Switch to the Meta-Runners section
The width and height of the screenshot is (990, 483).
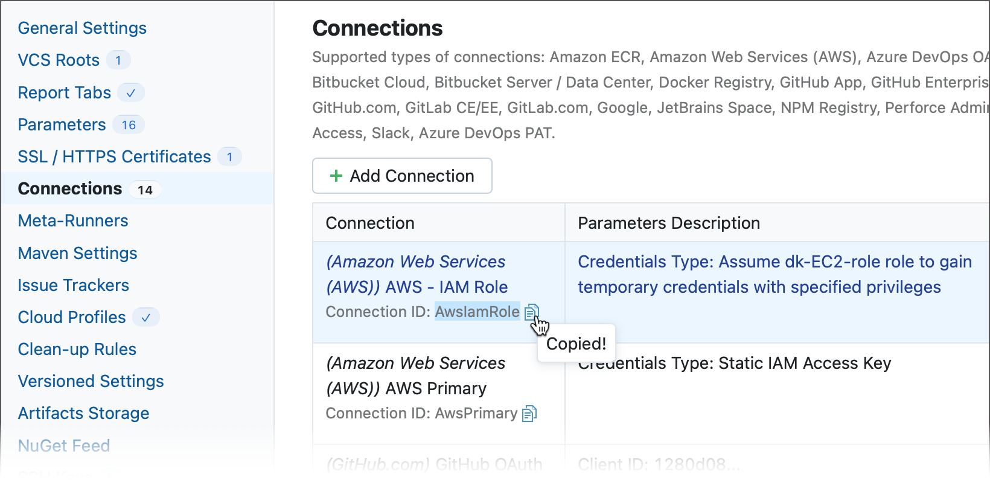click(x=73, y=220)
